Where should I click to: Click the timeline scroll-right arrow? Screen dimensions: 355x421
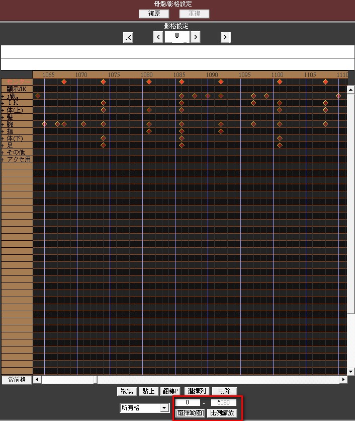(343, 379)
